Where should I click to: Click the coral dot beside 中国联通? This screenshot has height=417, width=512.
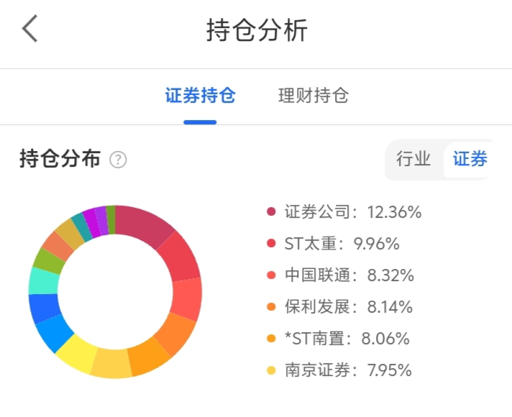coord(271,275)
